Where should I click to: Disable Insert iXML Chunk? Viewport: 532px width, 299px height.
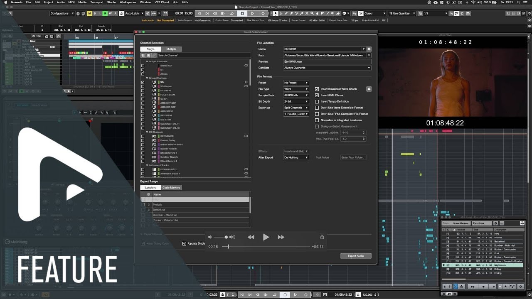coord(317,95)
